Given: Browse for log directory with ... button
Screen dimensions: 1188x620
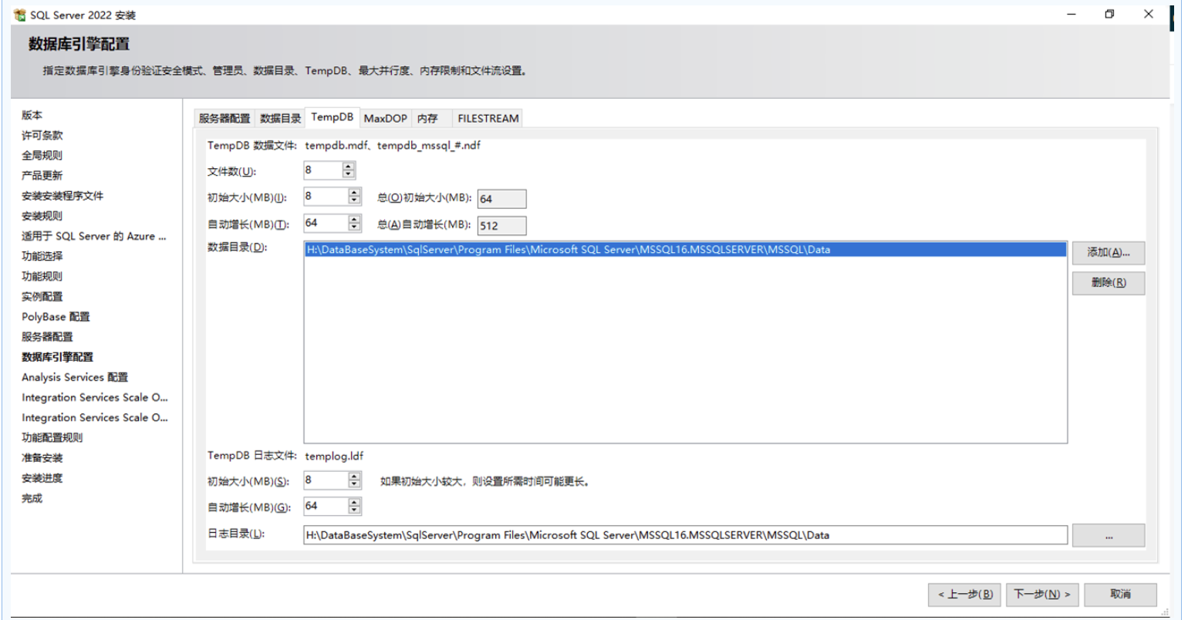Looking at the screenshot, I should pos(1109,535).
